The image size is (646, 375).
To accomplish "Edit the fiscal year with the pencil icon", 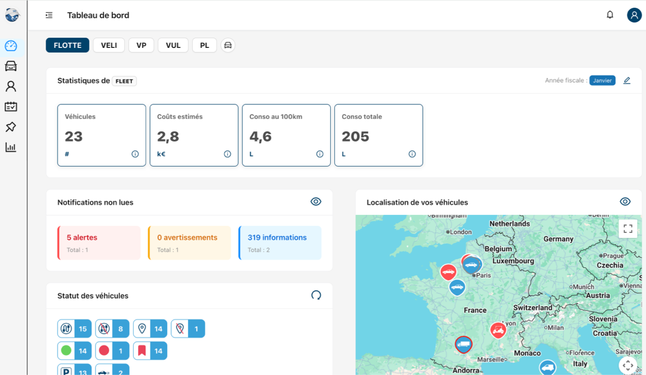I will (x=627, y=81).
